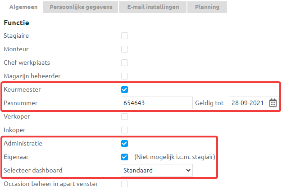Expand the Selecteer dashboard dropdown

[157, 170]
